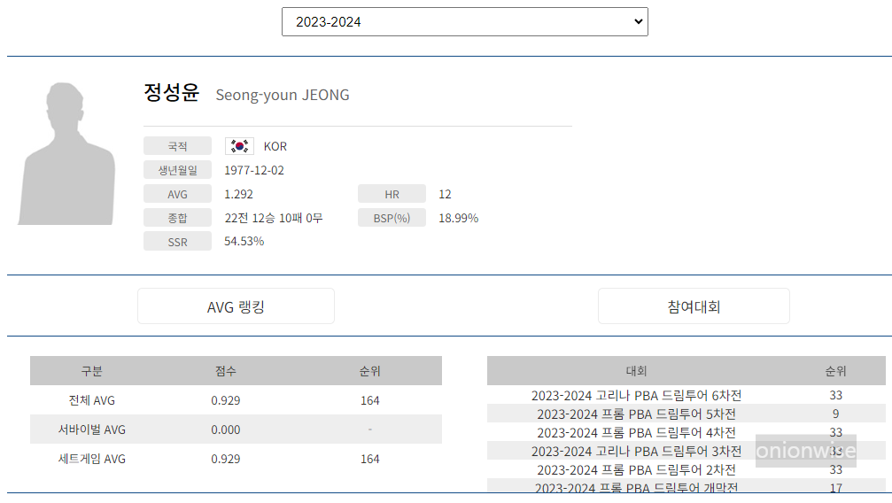Click the SSR value 54.53%
The height and width of the screenshot is (503, 892).
pyautogui.click(x=244, y=241)
